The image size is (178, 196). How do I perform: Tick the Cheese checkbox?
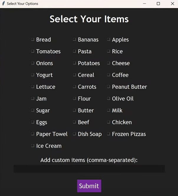[109, 63]
